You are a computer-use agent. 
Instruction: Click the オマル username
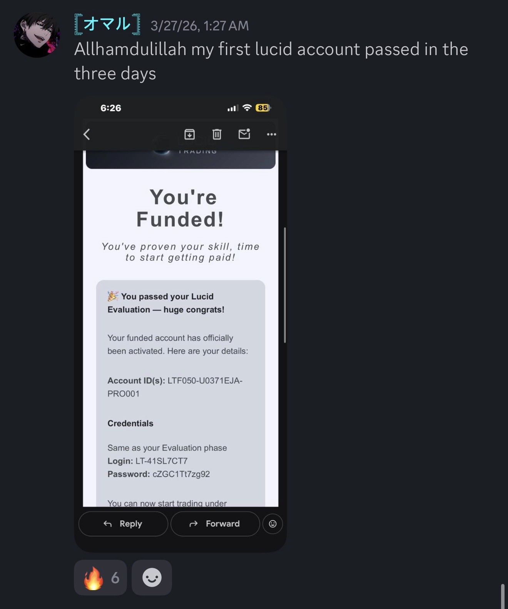(107, 24)
